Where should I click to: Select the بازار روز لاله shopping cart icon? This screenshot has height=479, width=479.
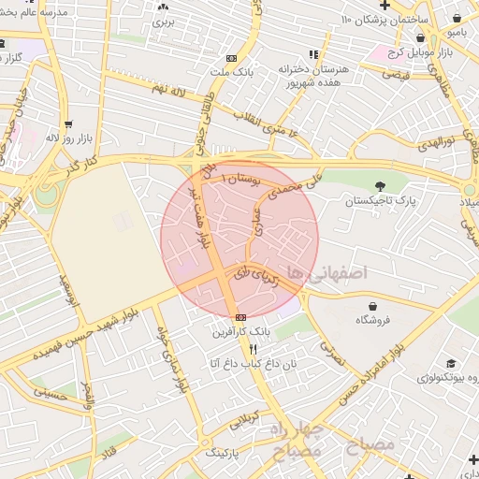[68, 124]
